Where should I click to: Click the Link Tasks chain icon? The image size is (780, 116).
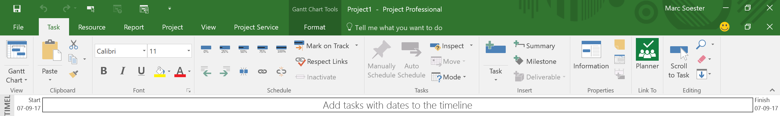tap(262, 71)
